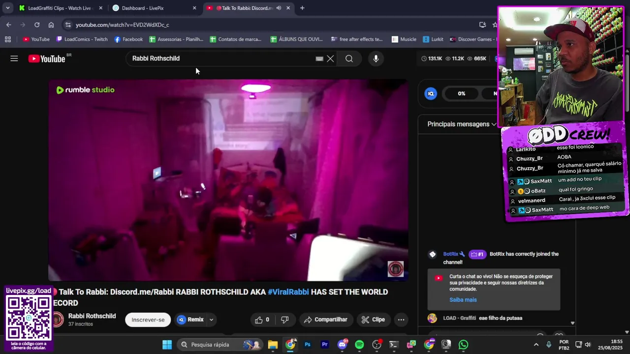Follow the Saiba mais link
This screenshot has height=354, width=630.
click(x=463, y=300)
